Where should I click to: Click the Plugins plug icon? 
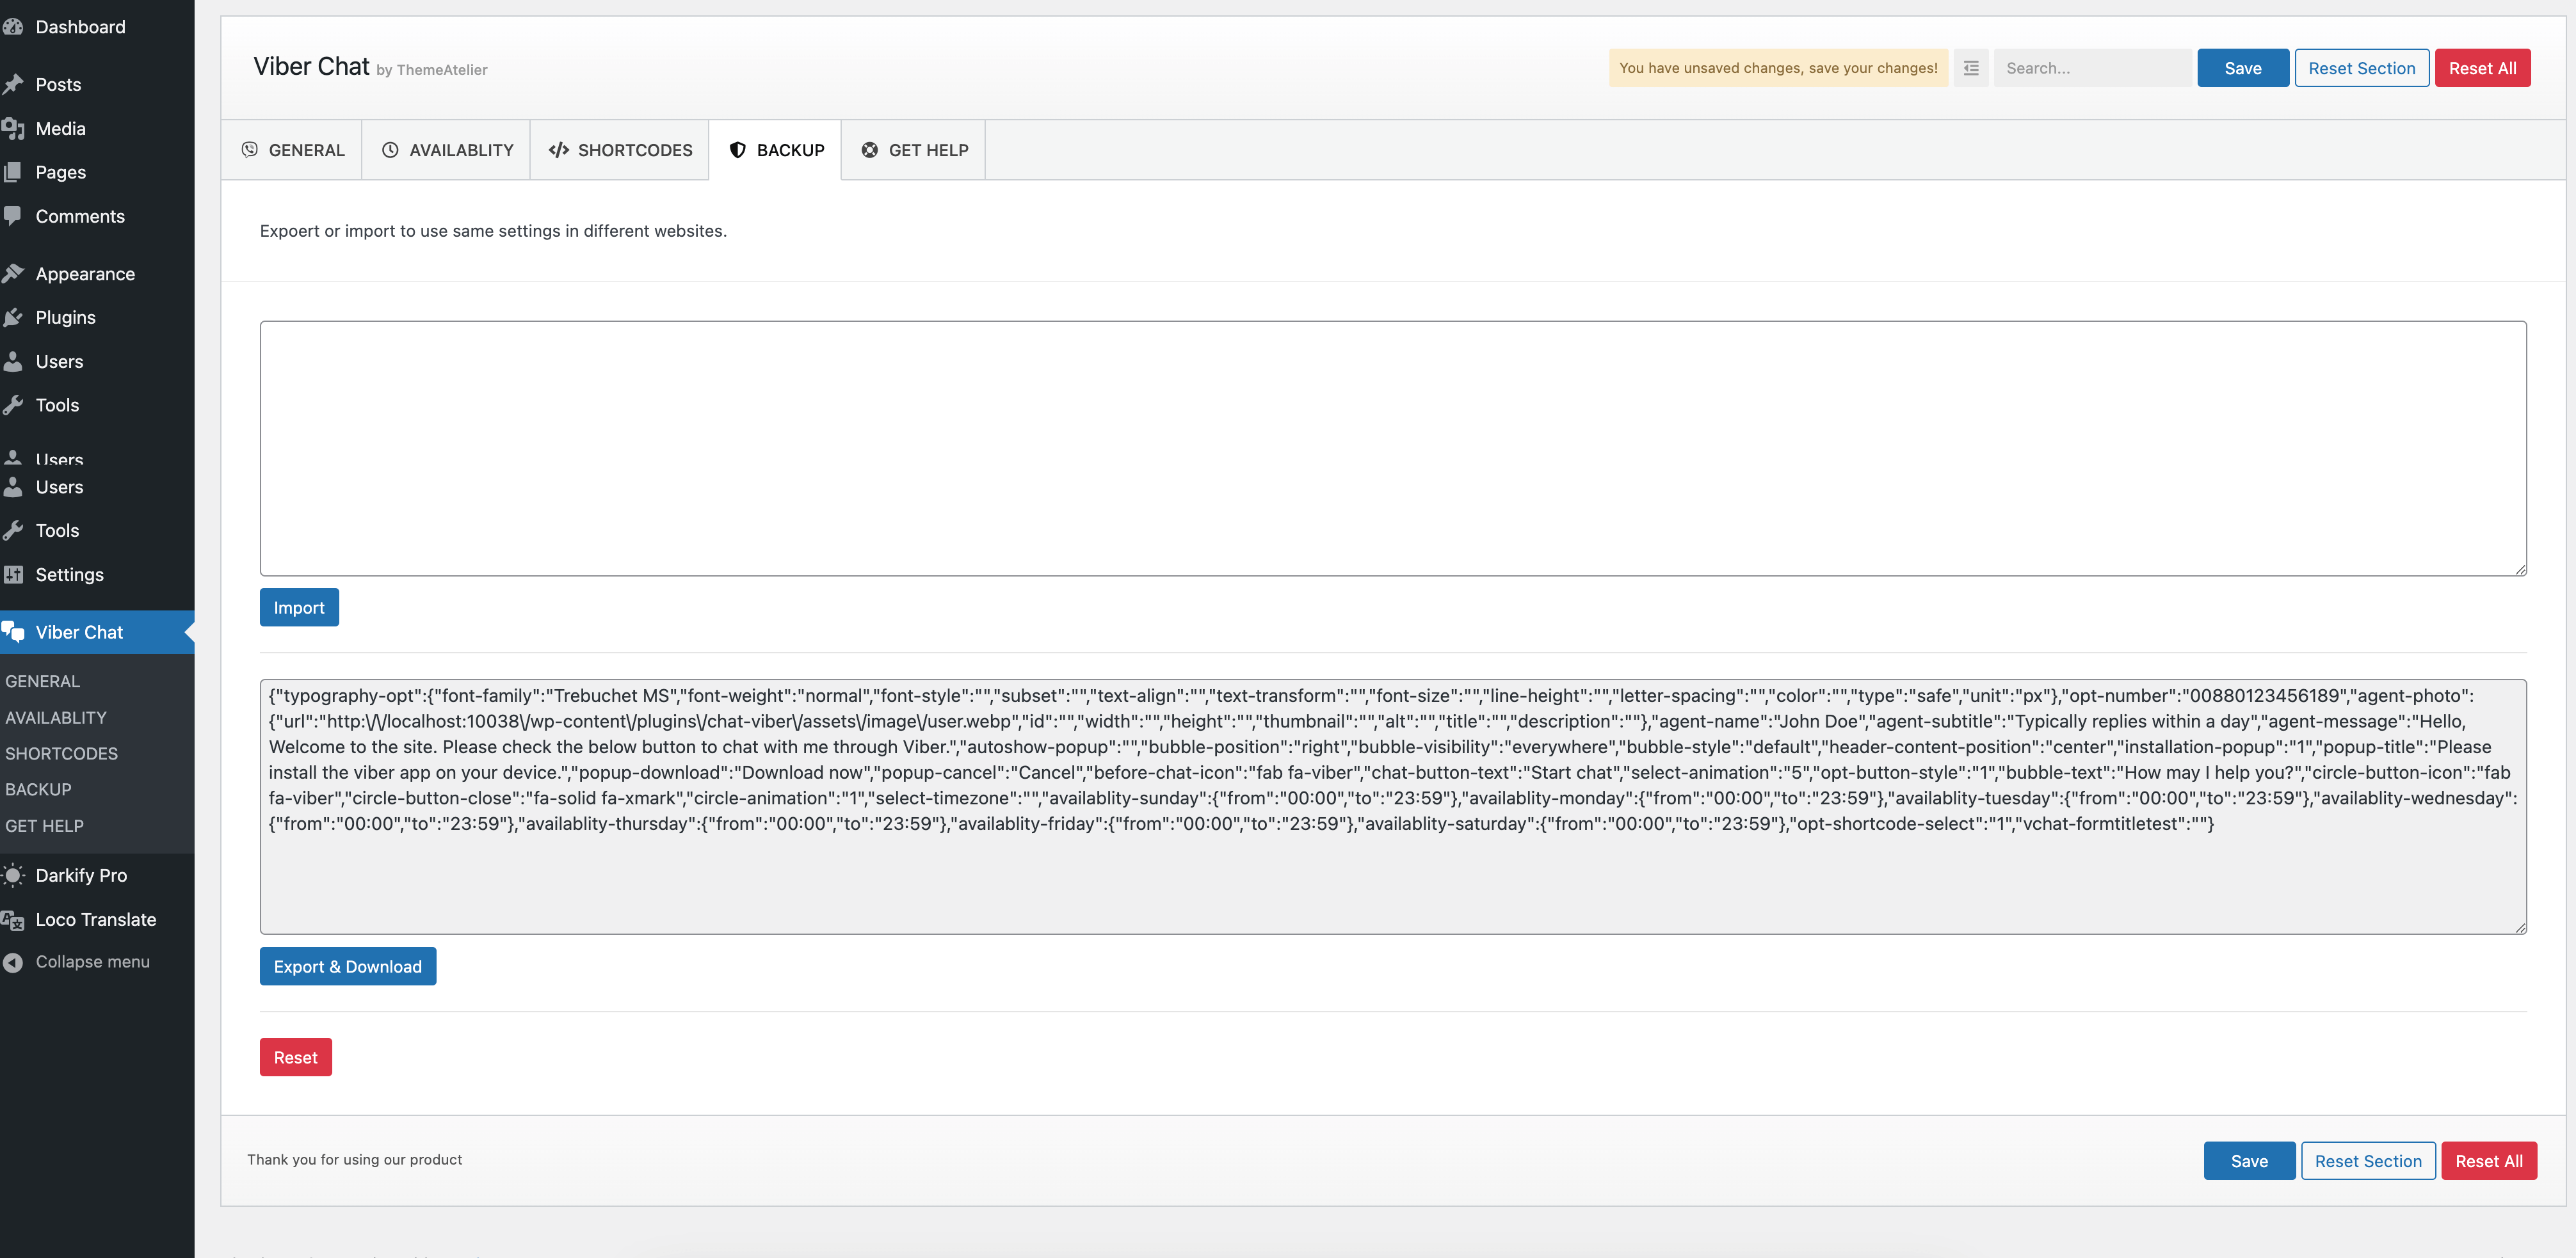[13, 318]
